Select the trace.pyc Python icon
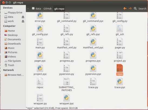Screen dimensions: 148x110 120,81
